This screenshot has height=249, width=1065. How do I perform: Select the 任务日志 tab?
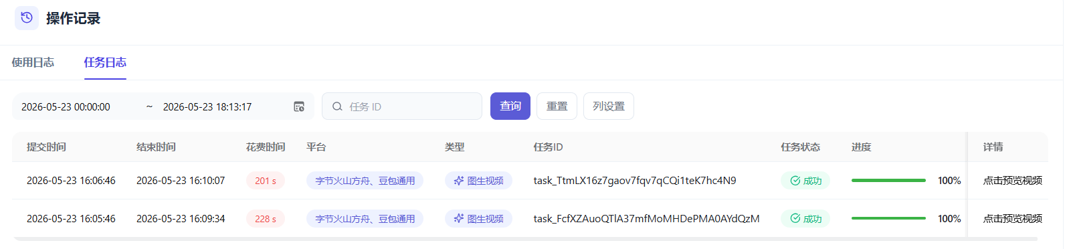105,62
